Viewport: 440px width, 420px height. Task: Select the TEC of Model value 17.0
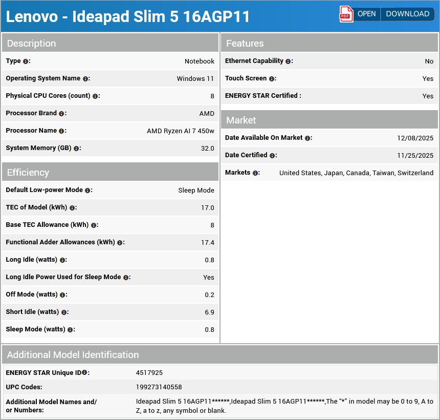208,208
